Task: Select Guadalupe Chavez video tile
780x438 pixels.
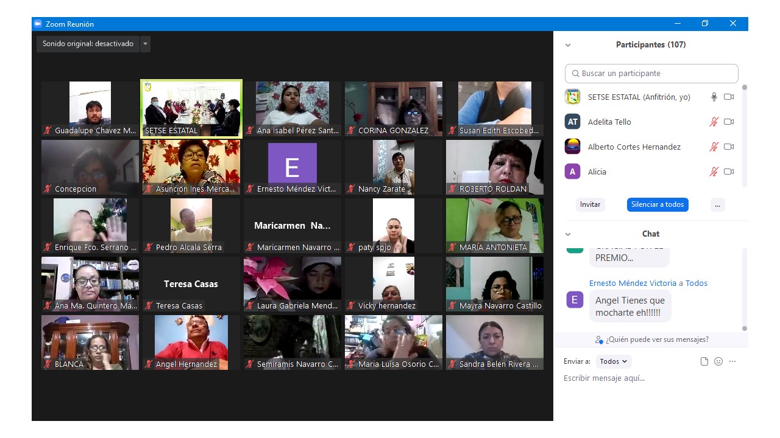Action: coord(90,109)
